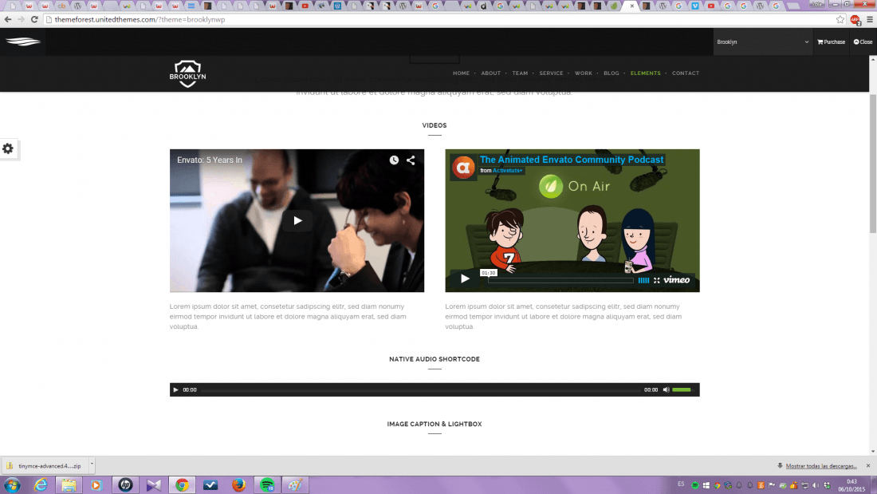Switch to the Vimeo tab
The height and width of the screenshot is (494, 877).
coord(694,6)
